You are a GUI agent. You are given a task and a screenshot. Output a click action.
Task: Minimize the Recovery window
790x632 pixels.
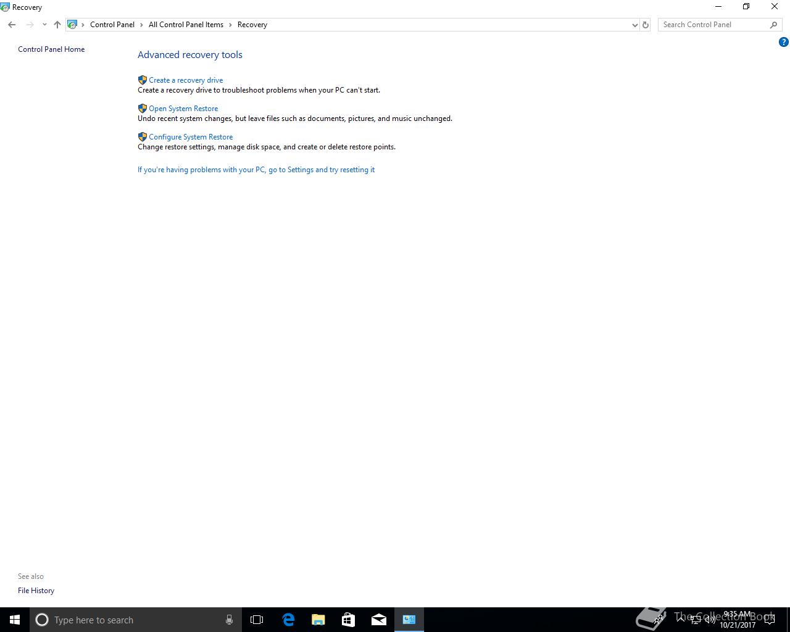[x=718, y=7]
